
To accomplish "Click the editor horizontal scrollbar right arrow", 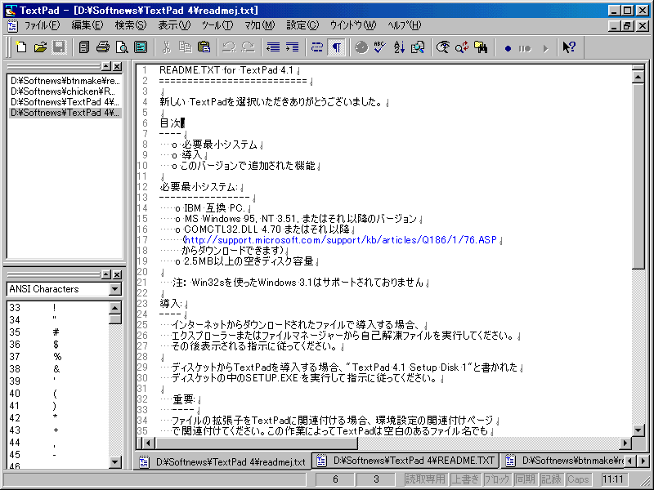I will (625, 443).
